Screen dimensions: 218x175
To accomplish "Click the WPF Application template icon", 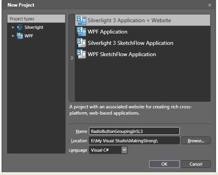I will (x=82, y=32).
